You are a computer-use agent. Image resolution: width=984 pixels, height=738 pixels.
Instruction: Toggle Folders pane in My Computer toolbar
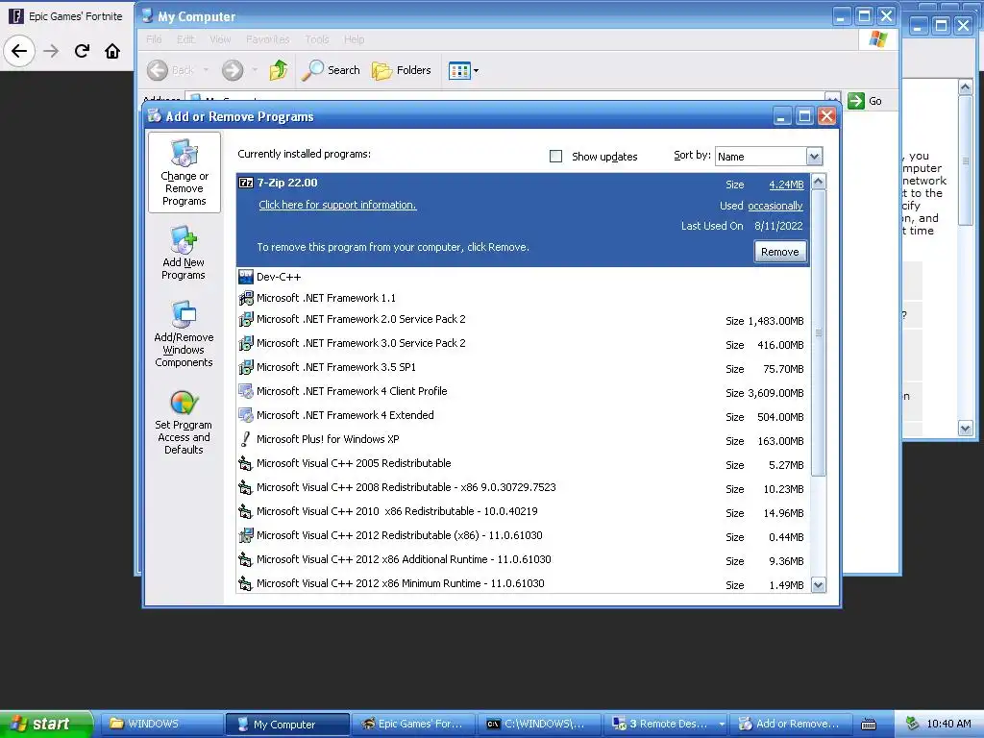[x=402, y=70]
